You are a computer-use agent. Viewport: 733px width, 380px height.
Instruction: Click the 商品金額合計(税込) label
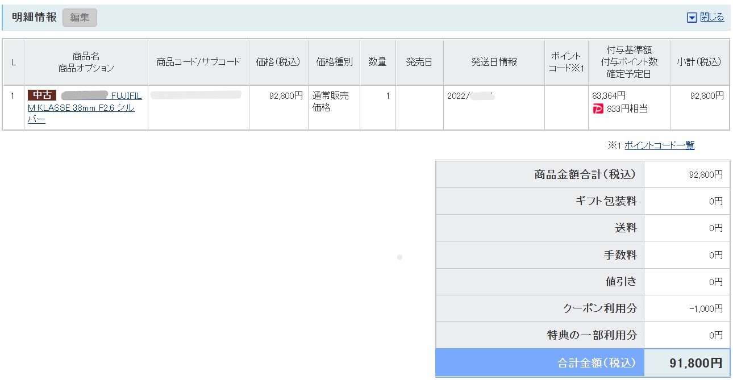coord(585,174)
